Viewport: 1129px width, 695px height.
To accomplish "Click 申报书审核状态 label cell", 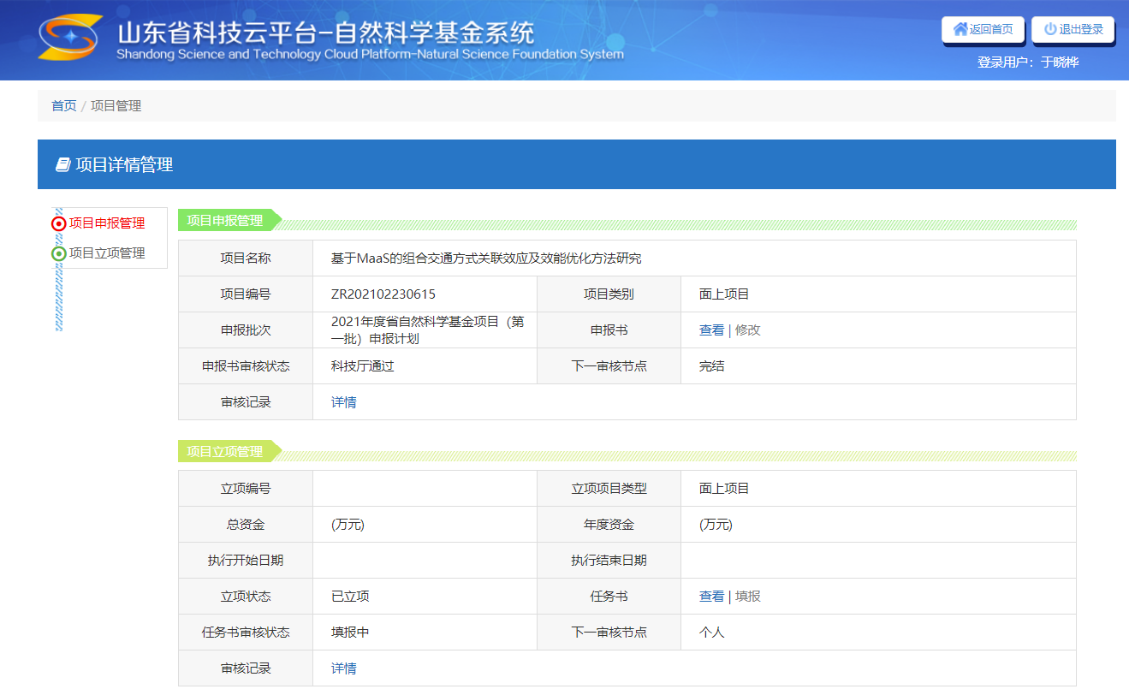I will pos(246,366).
